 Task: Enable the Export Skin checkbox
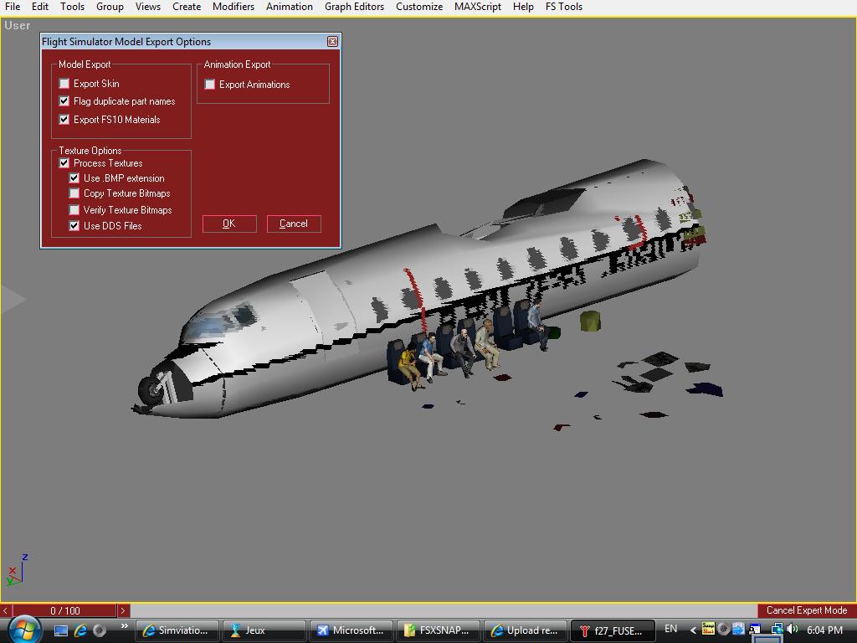[64, 84]
